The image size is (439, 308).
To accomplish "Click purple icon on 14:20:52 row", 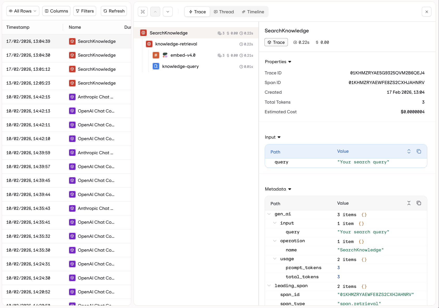I will (x=72, y=292).
